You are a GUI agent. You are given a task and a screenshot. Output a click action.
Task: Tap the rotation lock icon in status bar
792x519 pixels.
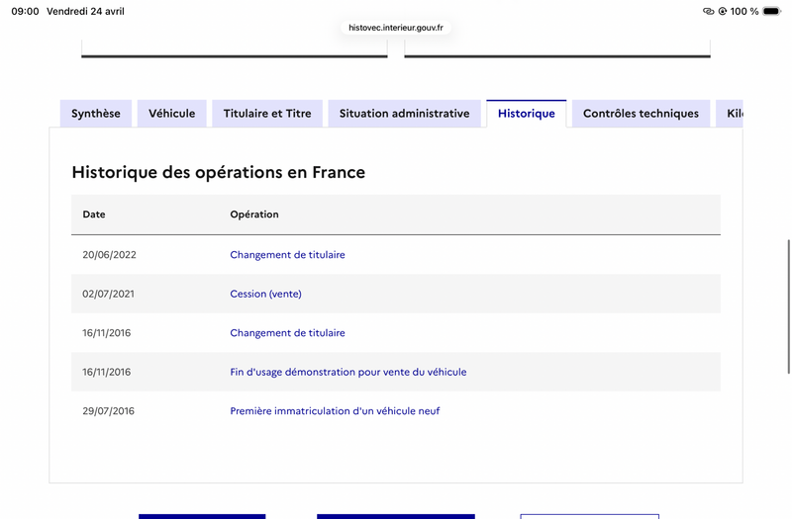[723, 11]
